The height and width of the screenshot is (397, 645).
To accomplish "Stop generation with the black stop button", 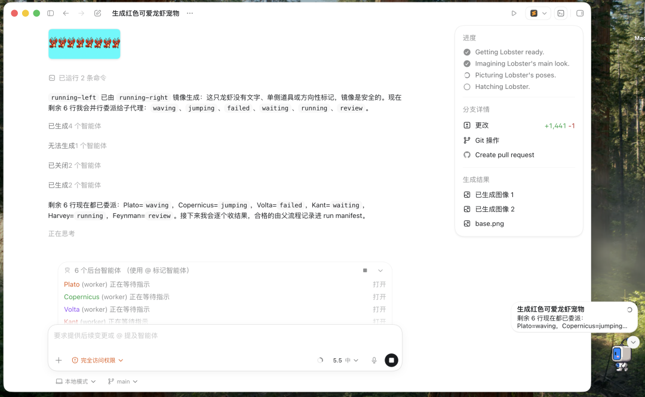I will 391,361.
